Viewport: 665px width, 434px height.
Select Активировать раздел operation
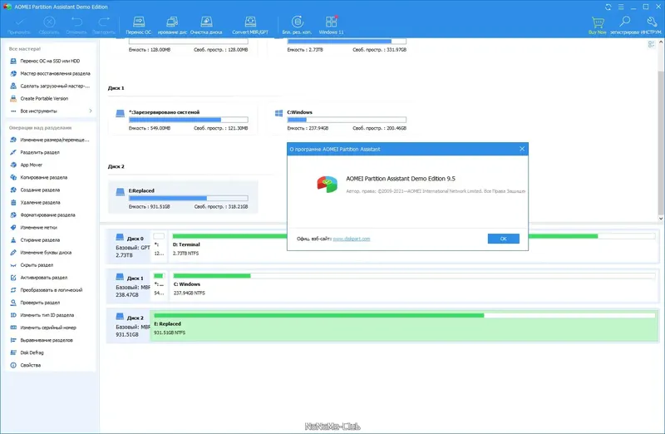pos(38,278)
